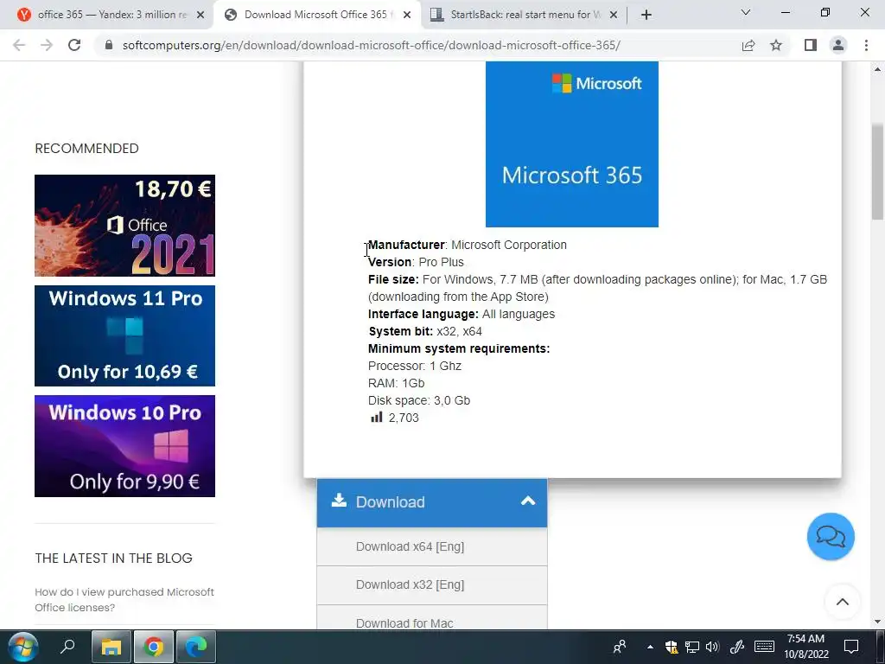Click the download arrow icon beside Download
The height and width of the screenshot is (664, 885).
[339, 501]
